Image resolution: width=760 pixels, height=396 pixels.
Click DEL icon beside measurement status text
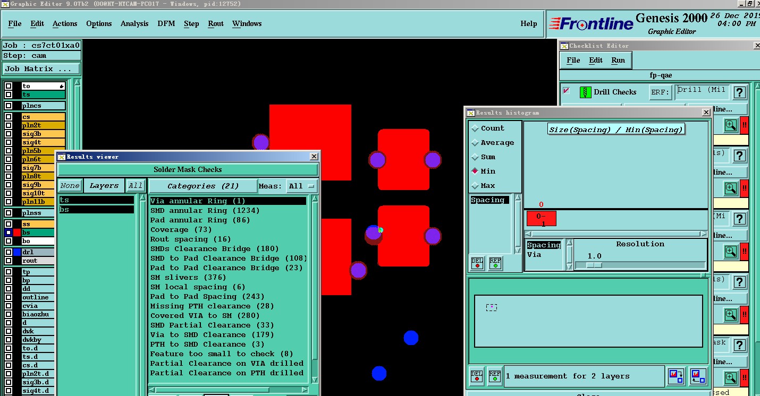pos(477,376)
